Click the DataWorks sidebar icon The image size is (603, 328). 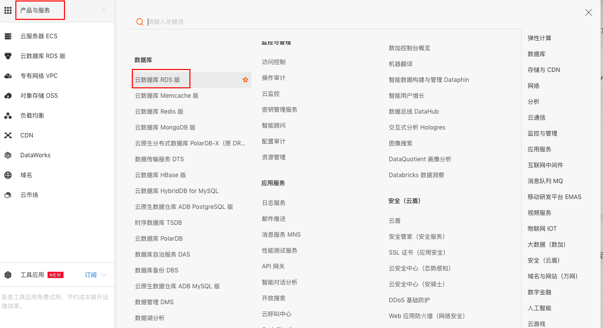[8, 155]
